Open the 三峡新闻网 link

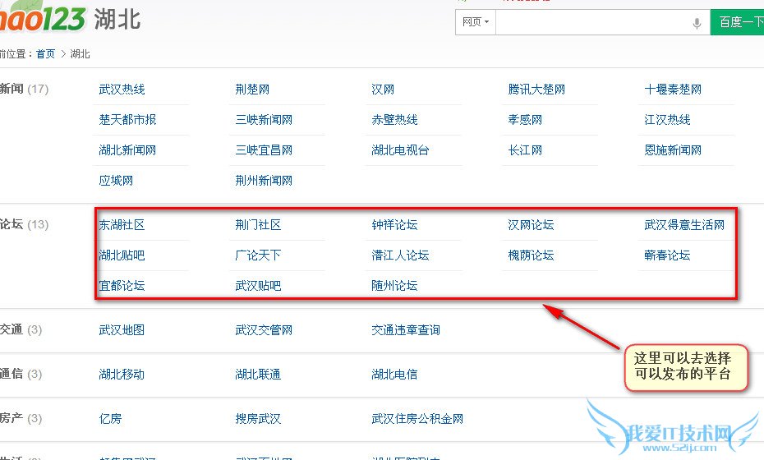tap(264, 120)
